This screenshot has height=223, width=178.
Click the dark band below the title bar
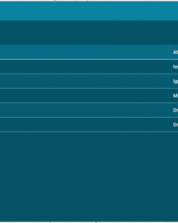tap(89, 33)
